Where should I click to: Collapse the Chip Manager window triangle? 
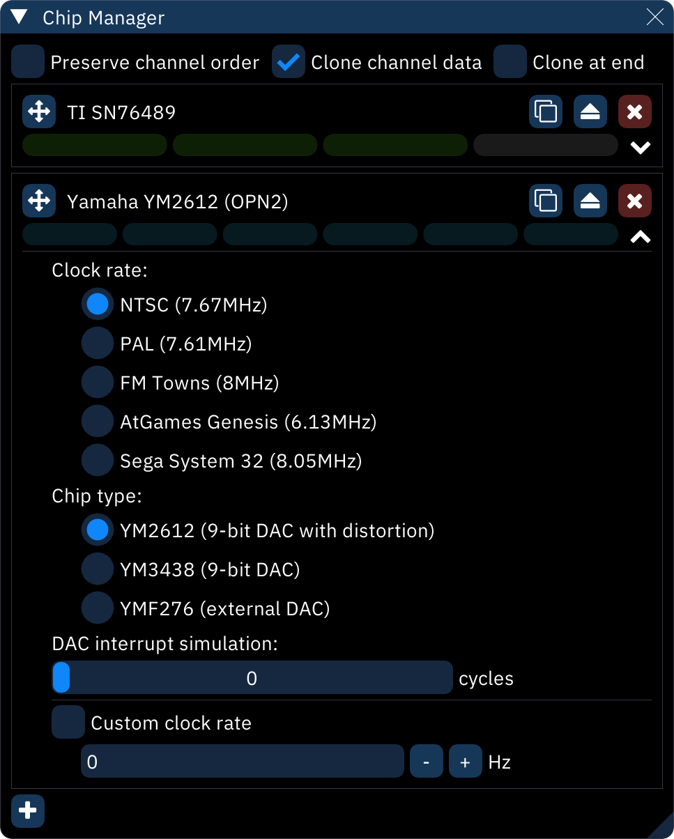[19, 17]
